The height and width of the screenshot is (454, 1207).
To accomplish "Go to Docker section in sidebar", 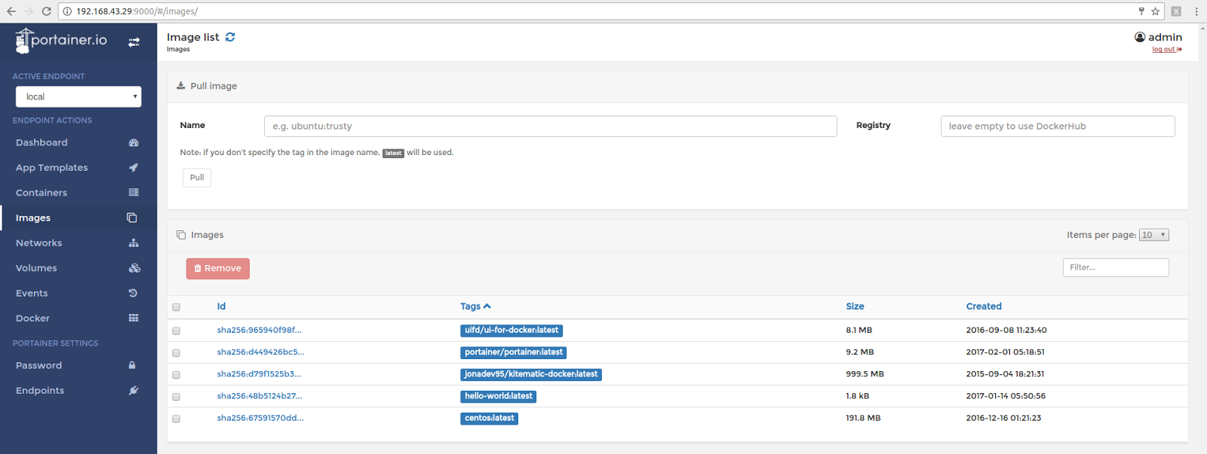I will coord(33,318).
